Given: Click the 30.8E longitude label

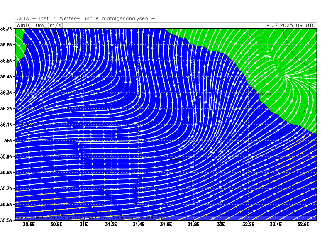Looking at the screenshot, I should (x=56, y=225).
